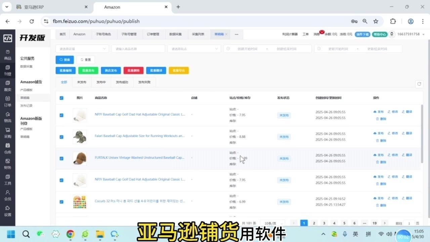Open the browser zoom magnifier icon
Screen dimensions: 430x242
tap(365, 21)
